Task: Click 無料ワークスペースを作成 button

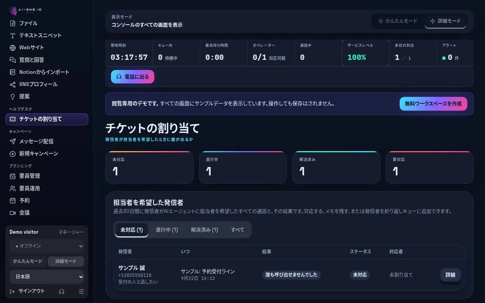Action: pos(433,104)
